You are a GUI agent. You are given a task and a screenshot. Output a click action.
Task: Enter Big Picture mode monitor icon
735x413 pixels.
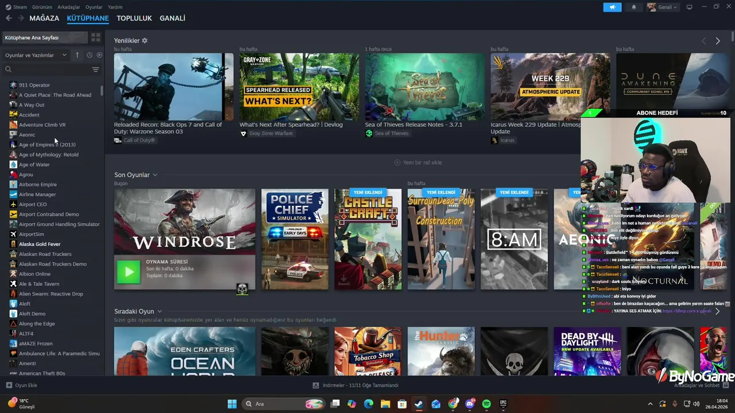pyautogui.click(x=689, y=7)
